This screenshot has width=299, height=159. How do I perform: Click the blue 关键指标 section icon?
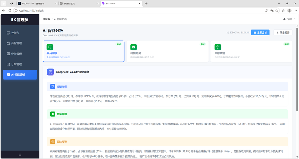click(x=53, y=86)
